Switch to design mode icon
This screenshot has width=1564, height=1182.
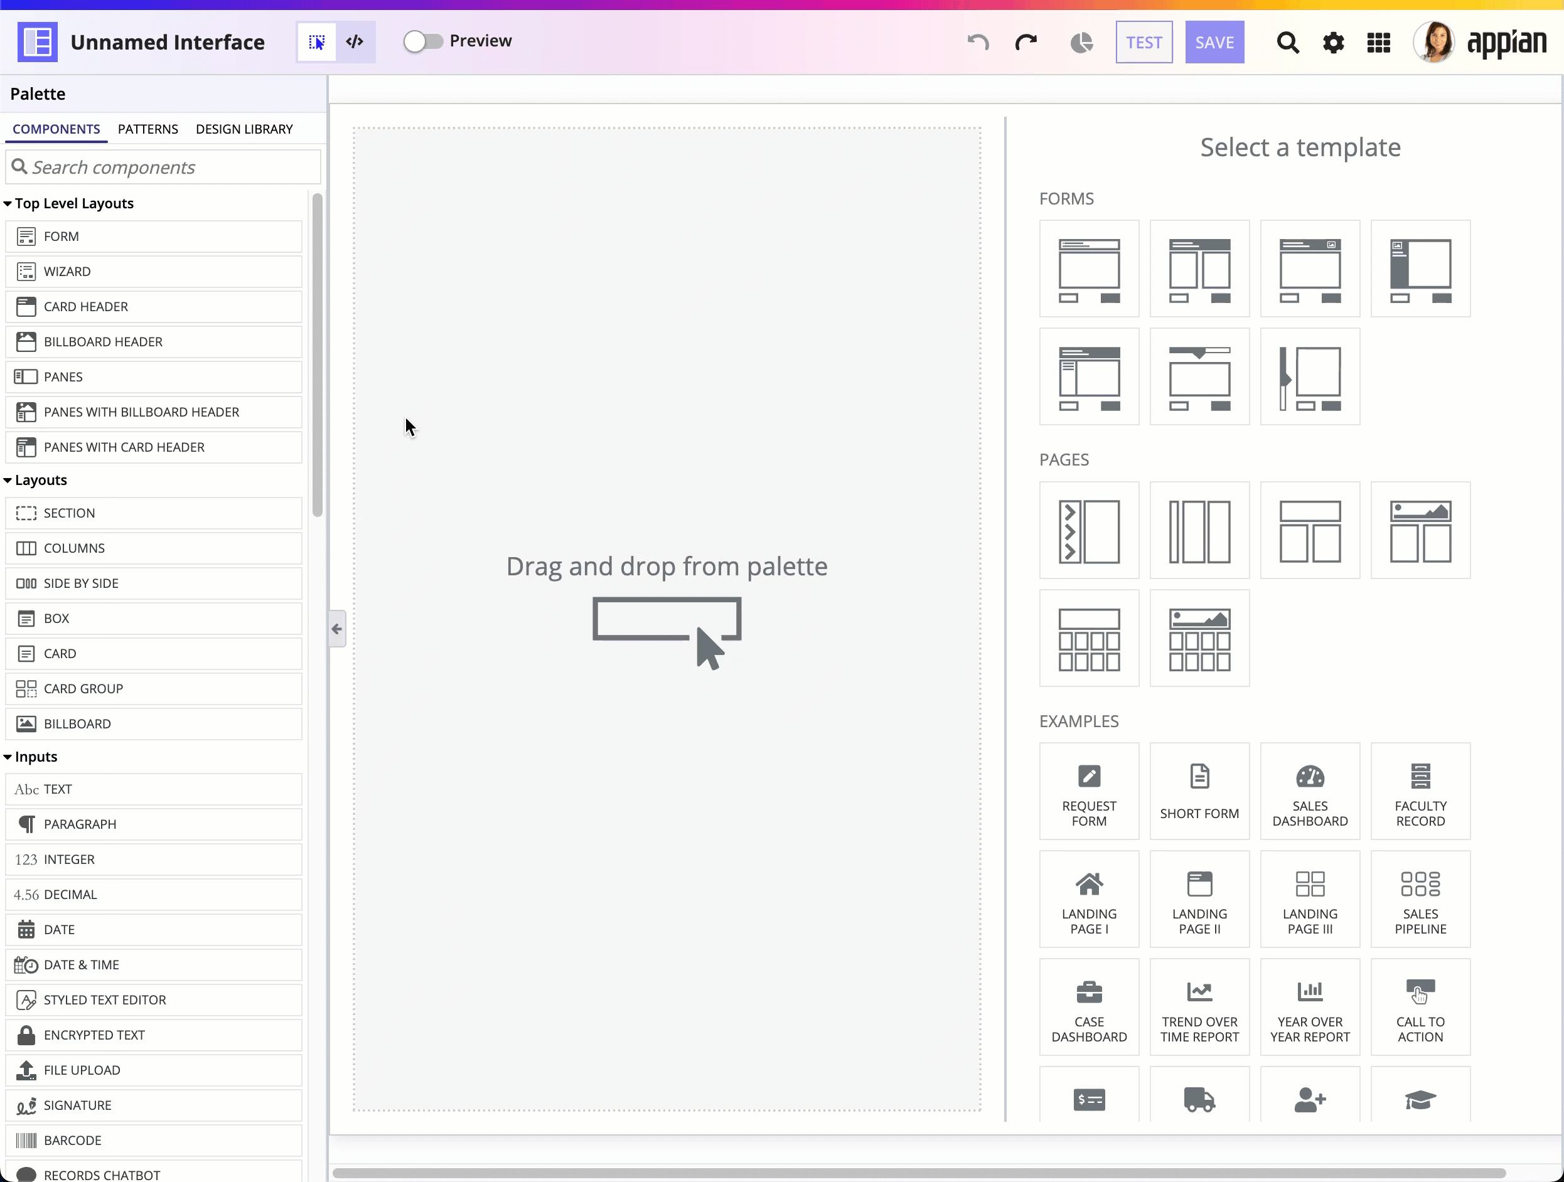pos(316,43)
